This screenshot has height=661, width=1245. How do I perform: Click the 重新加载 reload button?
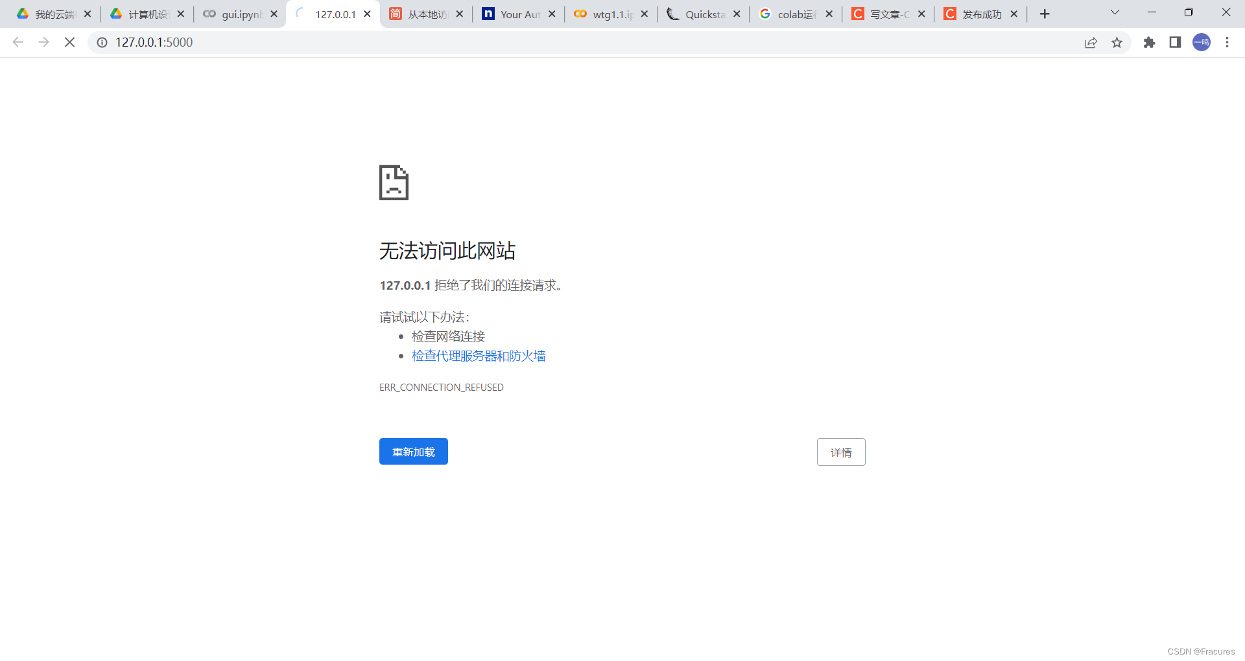pyautogui.click(x=414, y=452)
